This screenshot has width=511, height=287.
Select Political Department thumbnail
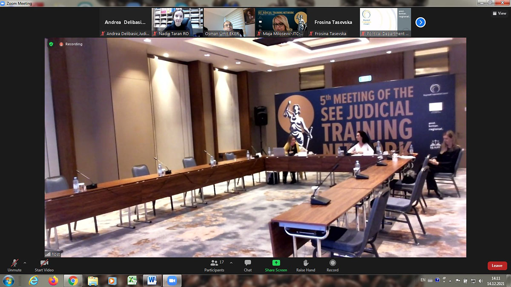(385, 22)
